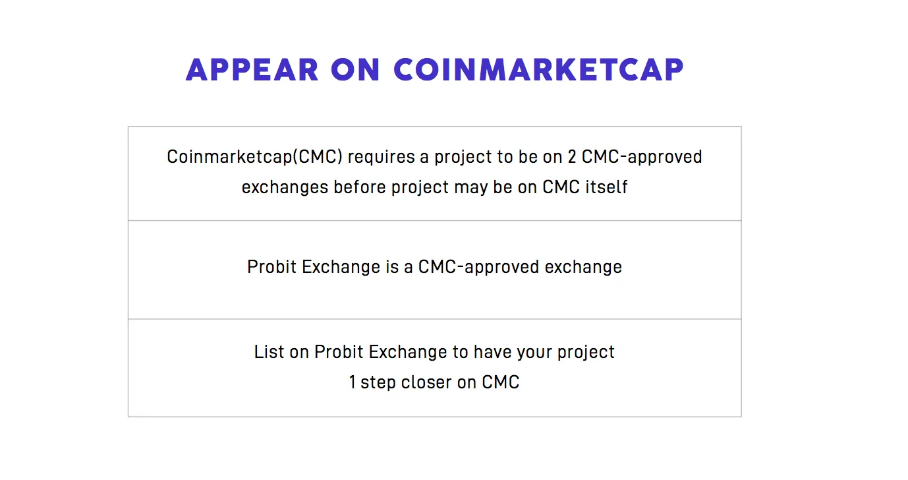Image resolution: width=908 pixels, height=480 pixels.
Task: Click the word ON in the title
Action: click(356, 70)
